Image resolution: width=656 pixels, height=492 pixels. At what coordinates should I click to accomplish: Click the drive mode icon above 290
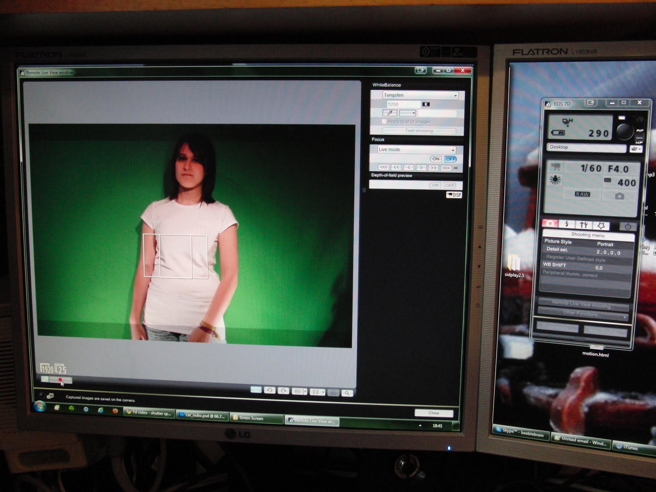(x=567, y=121)
